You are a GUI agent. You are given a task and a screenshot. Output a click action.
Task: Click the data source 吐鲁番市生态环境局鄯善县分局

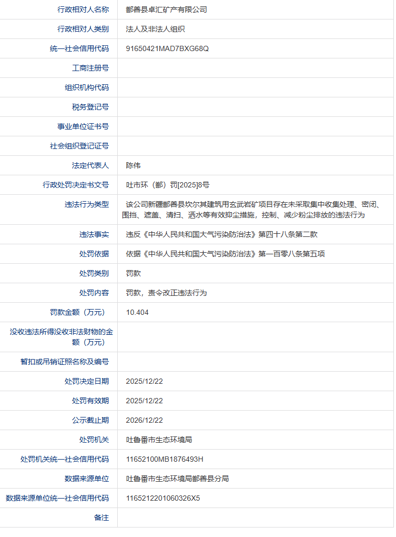pos(177,479)
